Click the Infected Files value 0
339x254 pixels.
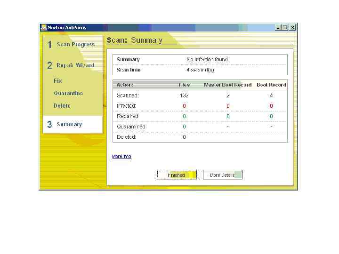coord(184,106)
